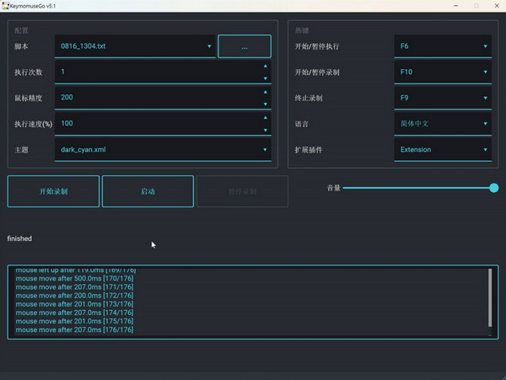Screen dimensions: 506x380
Task: Open the 语言 dropdown showing 简体中文
Action: coord(443,124)
